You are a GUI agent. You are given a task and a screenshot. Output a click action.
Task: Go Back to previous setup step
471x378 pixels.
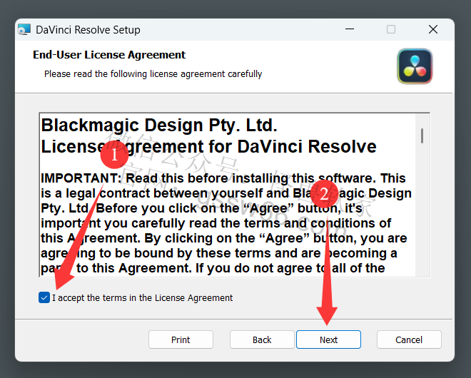click(x=262, y=339)
